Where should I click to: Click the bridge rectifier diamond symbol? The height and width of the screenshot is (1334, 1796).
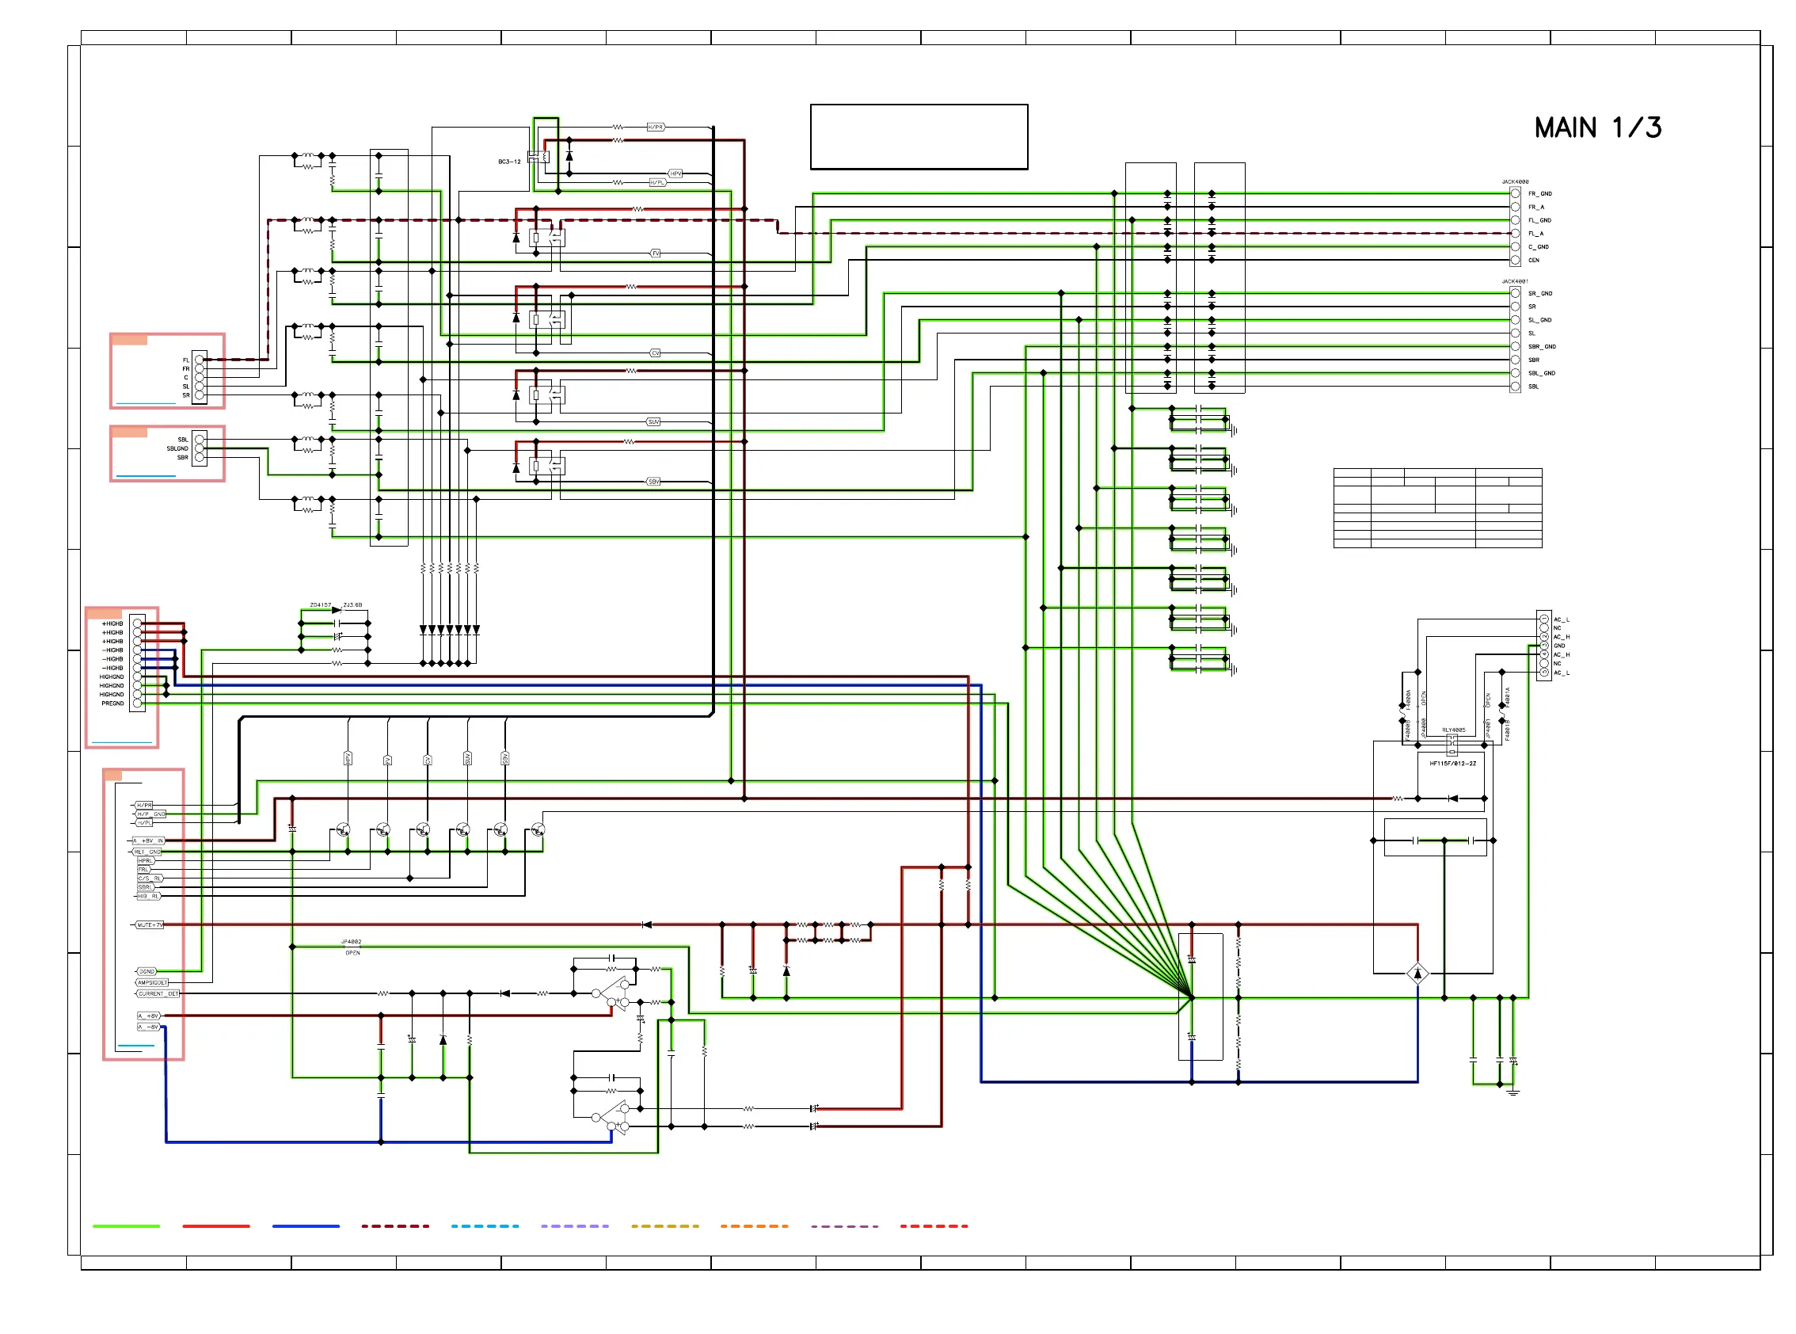[1417, 974]
